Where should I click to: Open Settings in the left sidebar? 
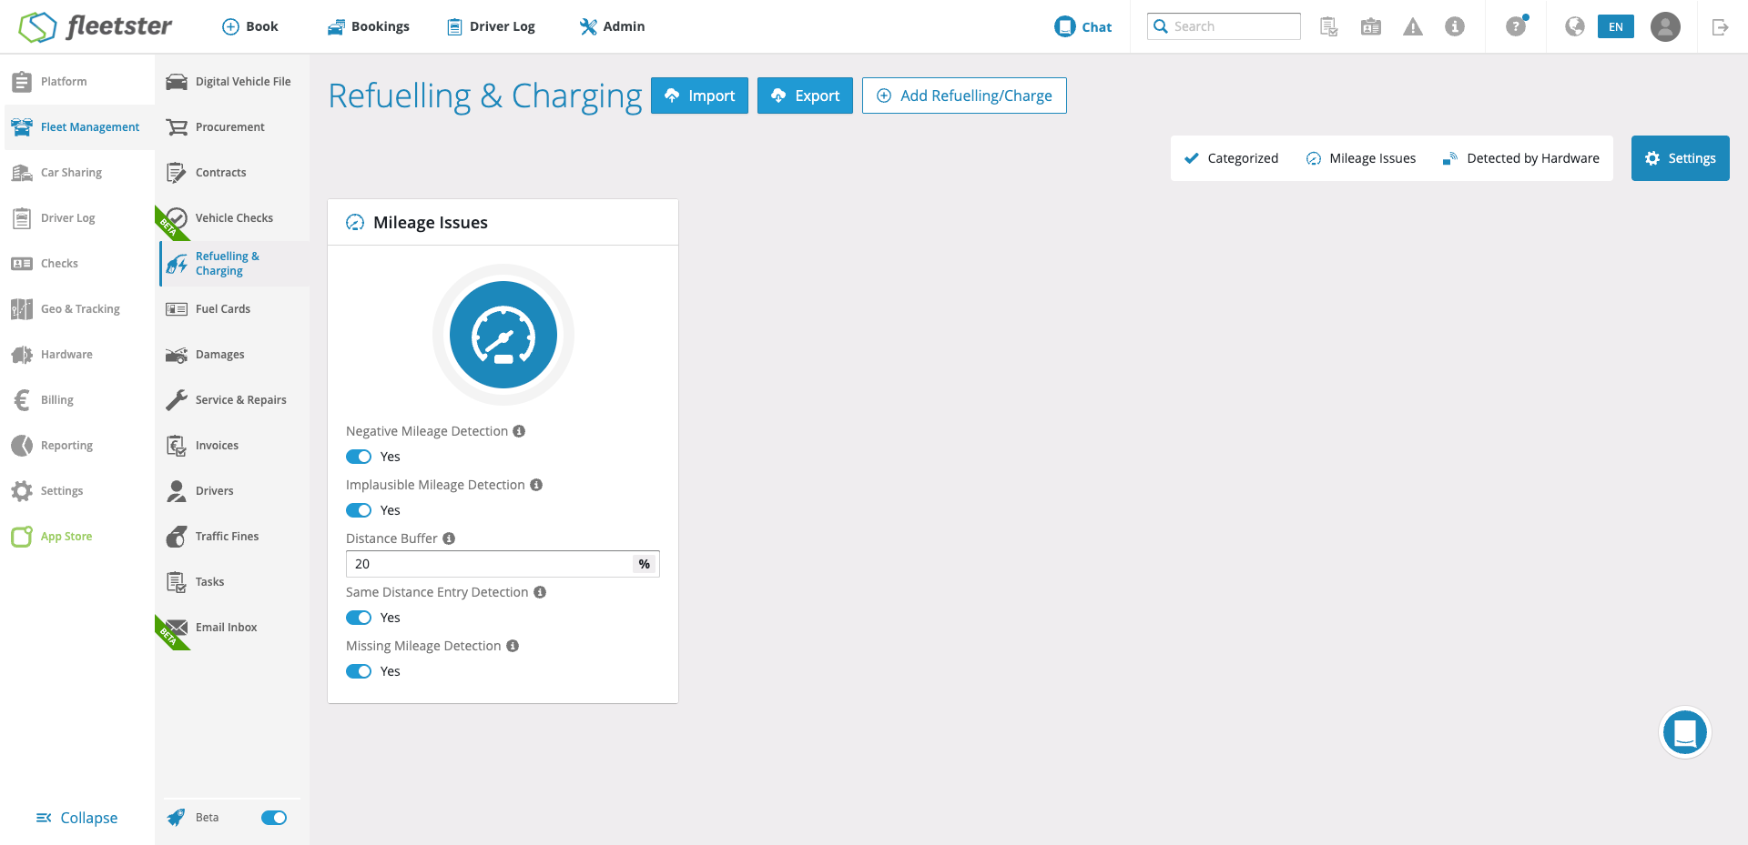coord(77,491)
